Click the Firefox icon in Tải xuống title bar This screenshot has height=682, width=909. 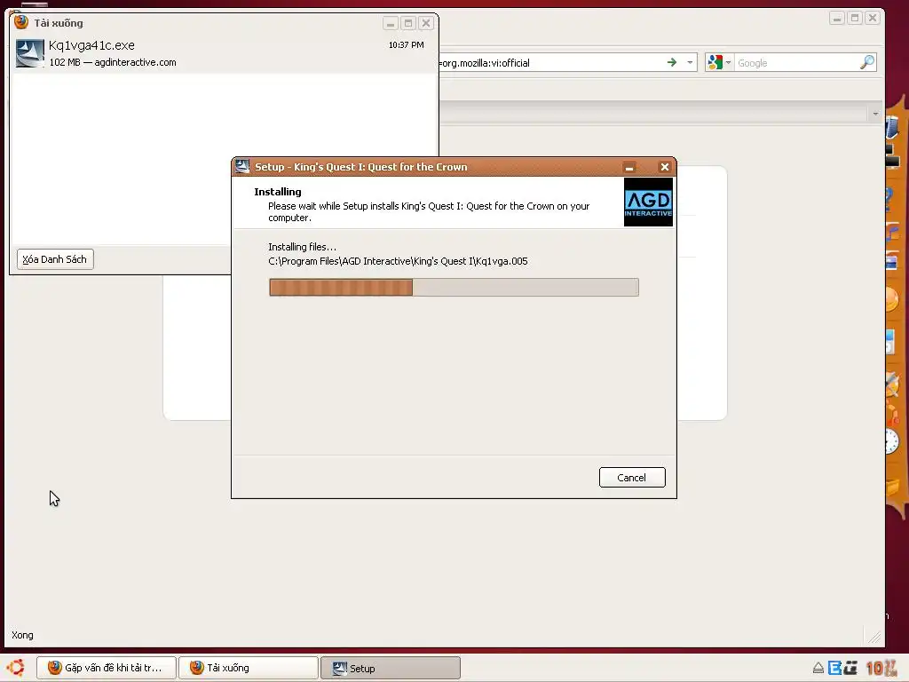tap(21, 22)
